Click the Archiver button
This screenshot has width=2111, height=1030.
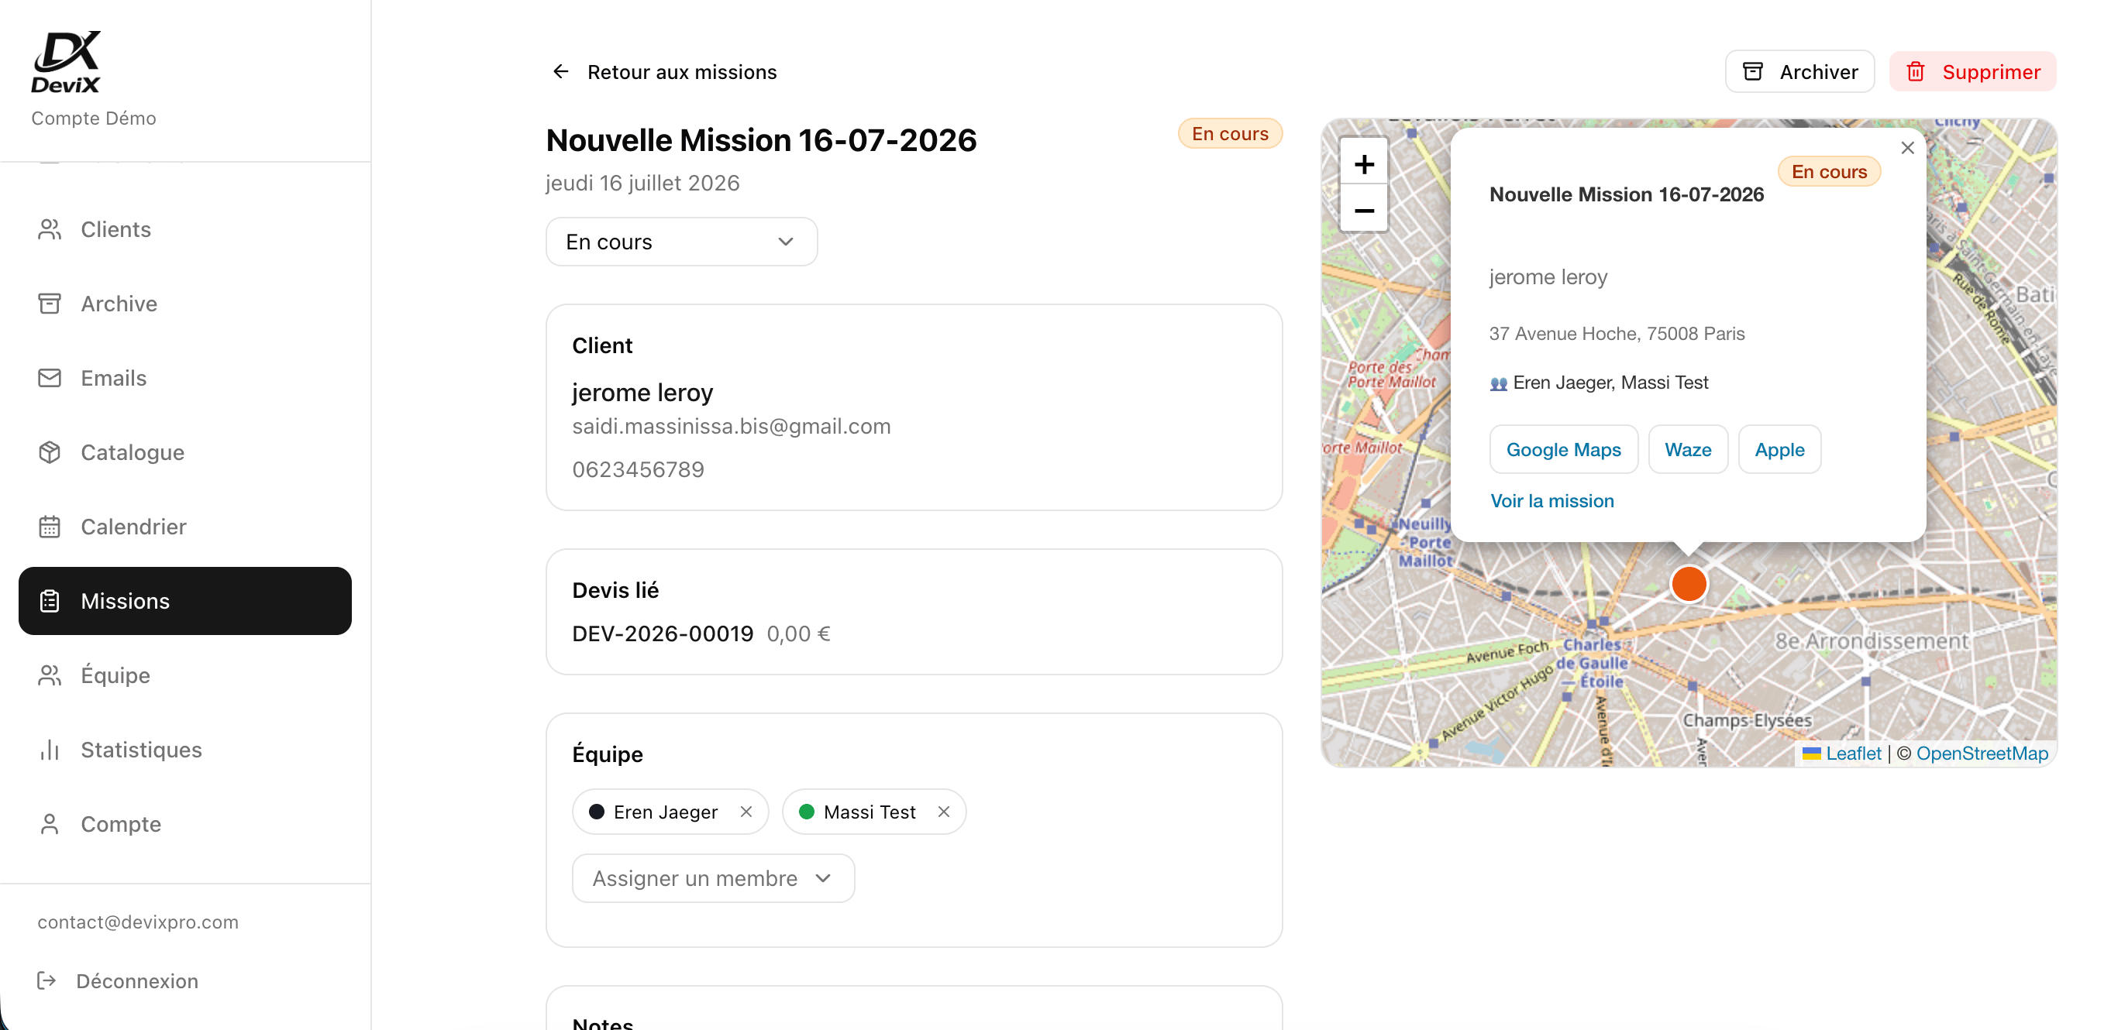[x=1799, y=72]
